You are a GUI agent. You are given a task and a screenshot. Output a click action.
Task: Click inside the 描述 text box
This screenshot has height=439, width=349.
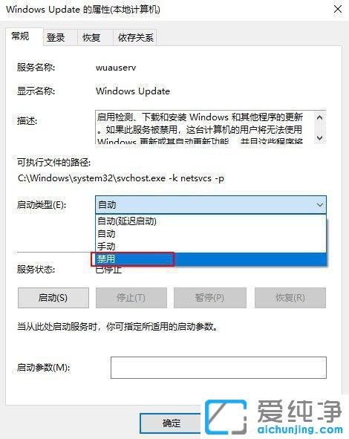(204, 127)
